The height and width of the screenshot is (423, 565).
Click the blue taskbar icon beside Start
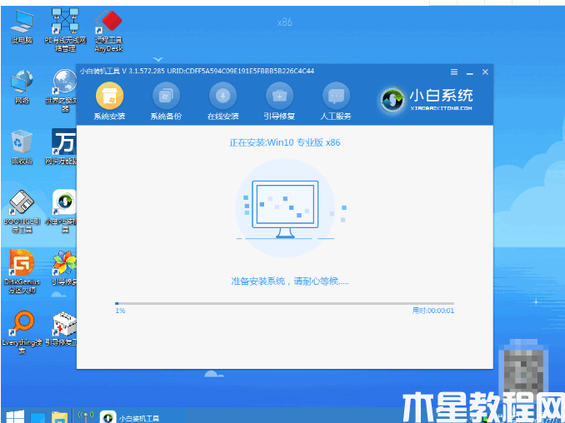(37, 417)
